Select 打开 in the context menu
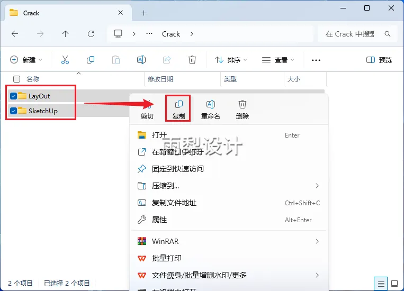 coord(229,135)
